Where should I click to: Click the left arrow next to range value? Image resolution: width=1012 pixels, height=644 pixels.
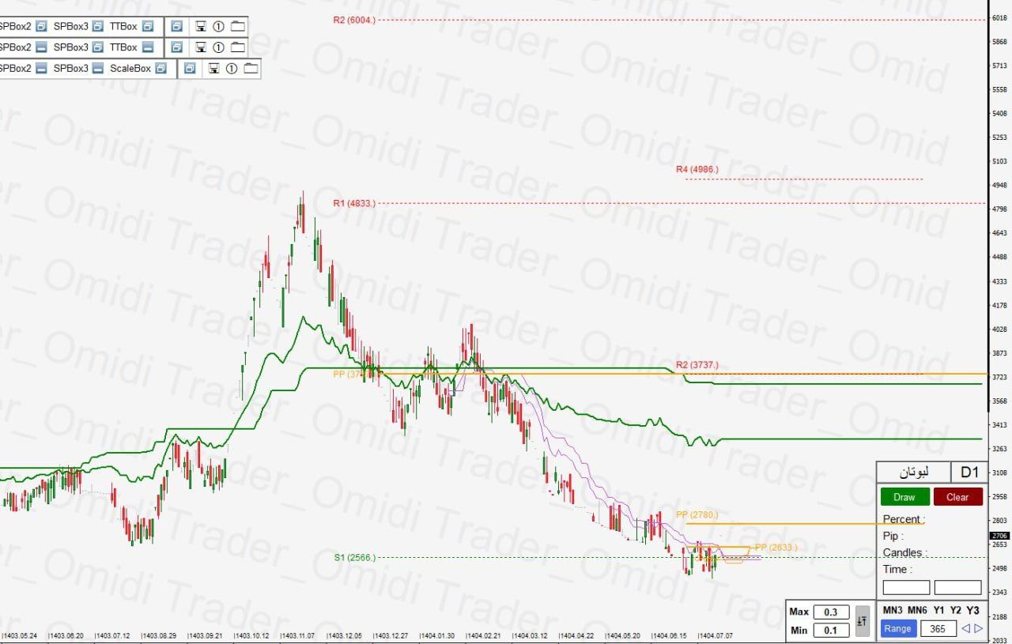[965, 629]
